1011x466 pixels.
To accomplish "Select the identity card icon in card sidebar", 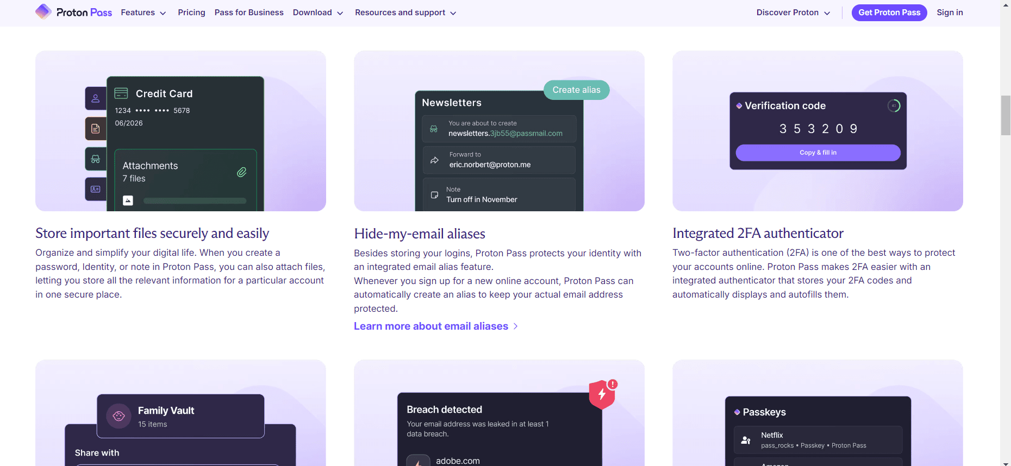I will (x=96, y=189).
